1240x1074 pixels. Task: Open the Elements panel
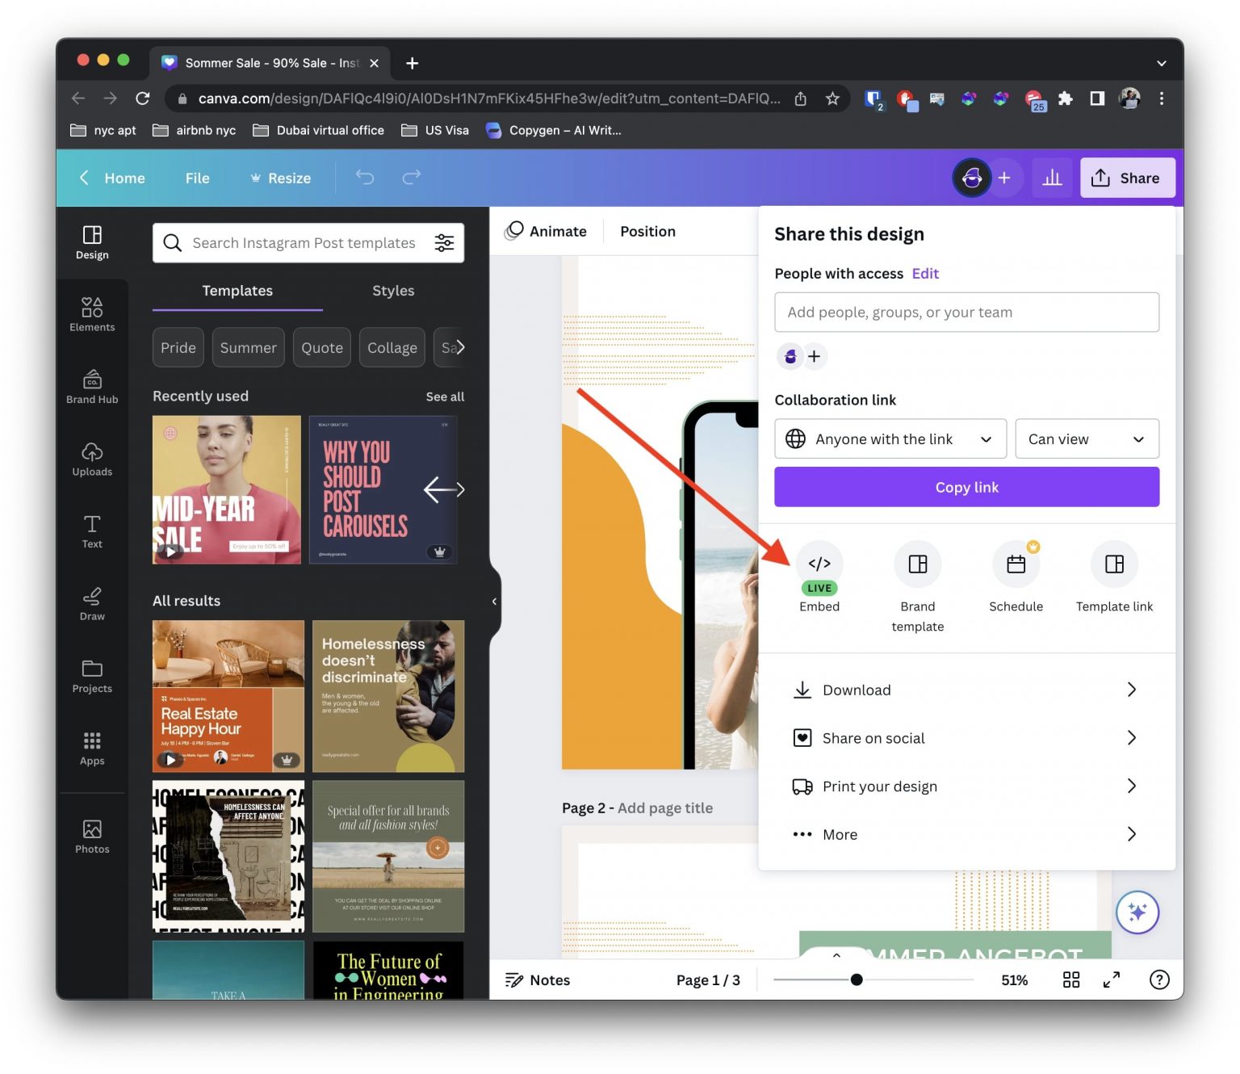click(91, 313)
